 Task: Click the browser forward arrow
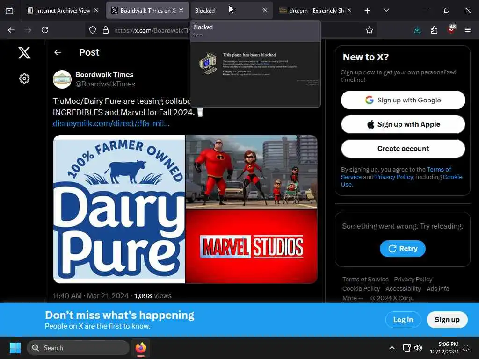(28, 30)
